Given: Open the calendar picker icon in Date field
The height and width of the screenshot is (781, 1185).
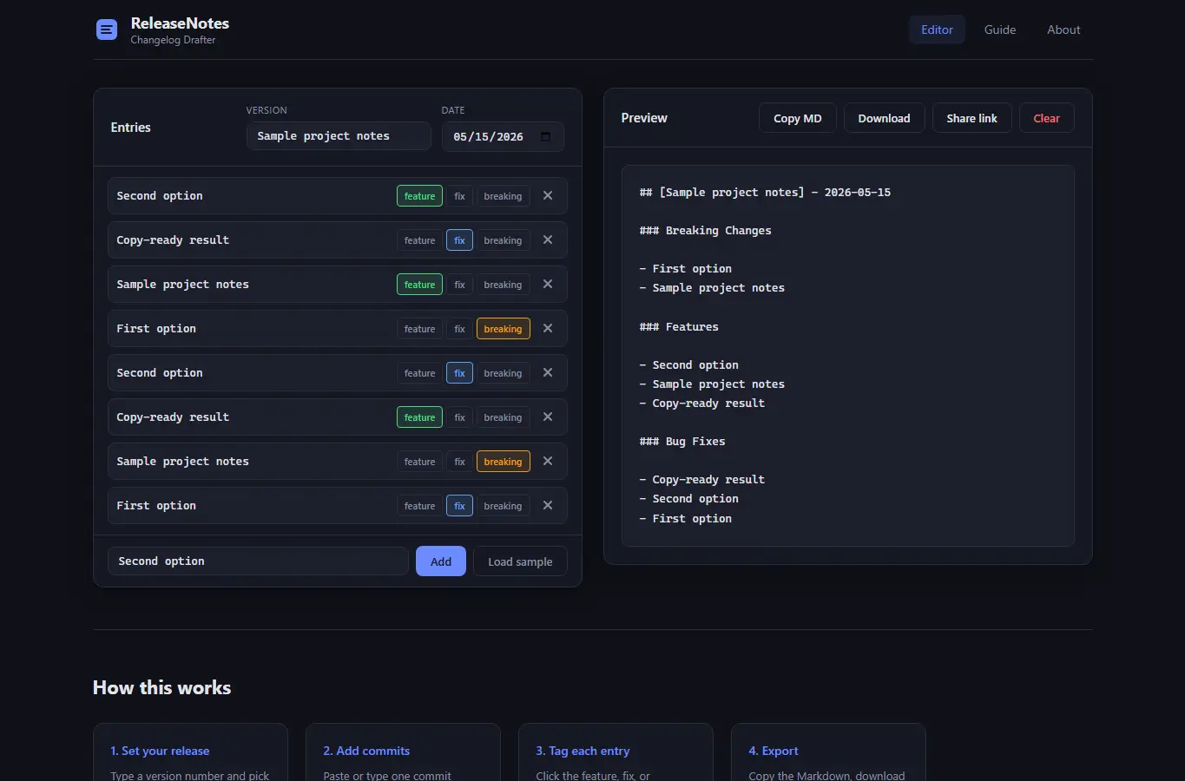Looking at the screenshot, I should pyautogui.click(x=545, y=137).
